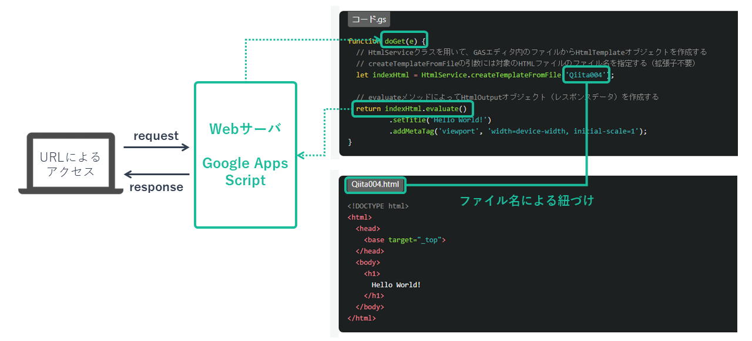Switch to the コード.gs tab

pos(368,19)
